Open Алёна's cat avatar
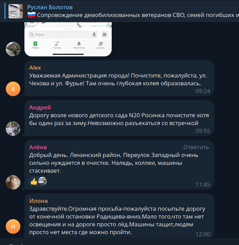239x245 pixels. tap(13, 182)
